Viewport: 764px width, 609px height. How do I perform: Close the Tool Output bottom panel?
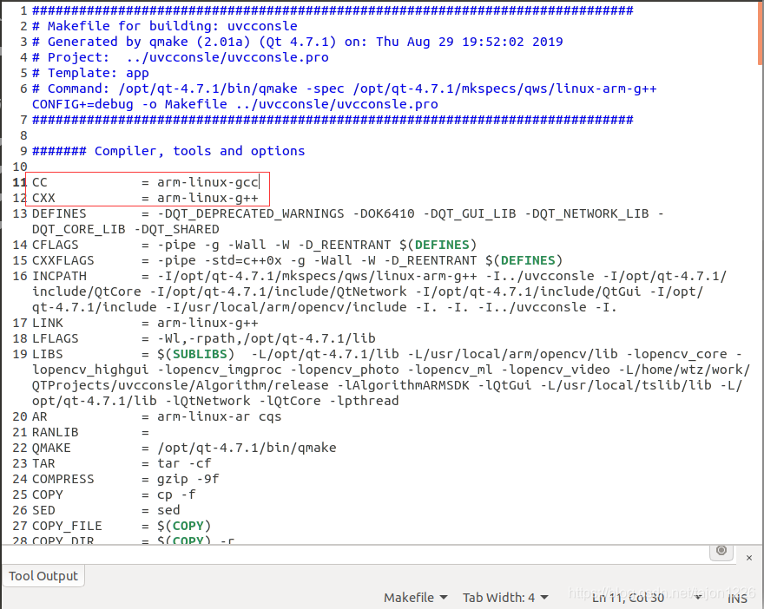click(749, 558)
